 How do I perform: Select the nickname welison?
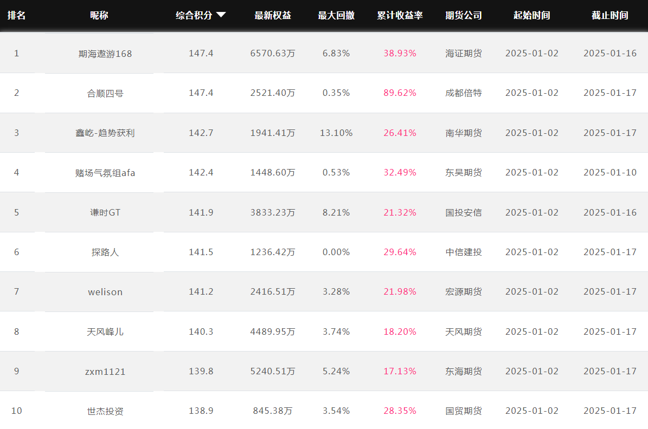[x=105, y=292]
